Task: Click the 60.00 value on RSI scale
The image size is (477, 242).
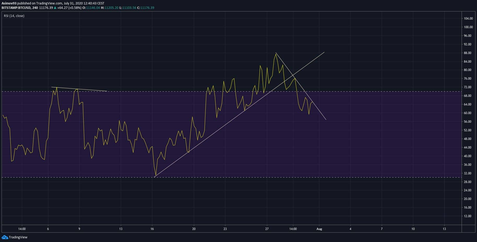Action: (468, 113)
